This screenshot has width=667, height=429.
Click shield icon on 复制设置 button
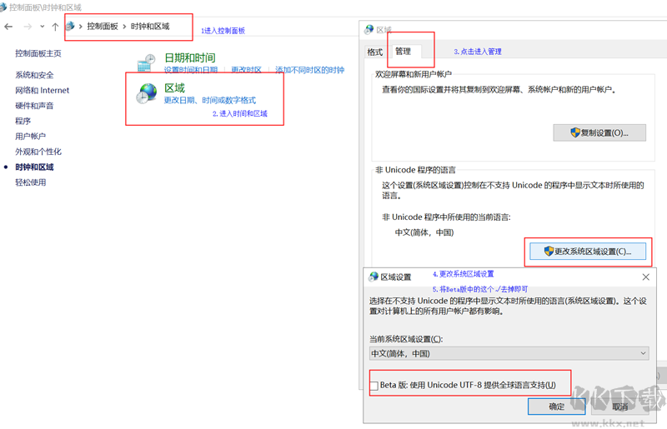[575, 132]
